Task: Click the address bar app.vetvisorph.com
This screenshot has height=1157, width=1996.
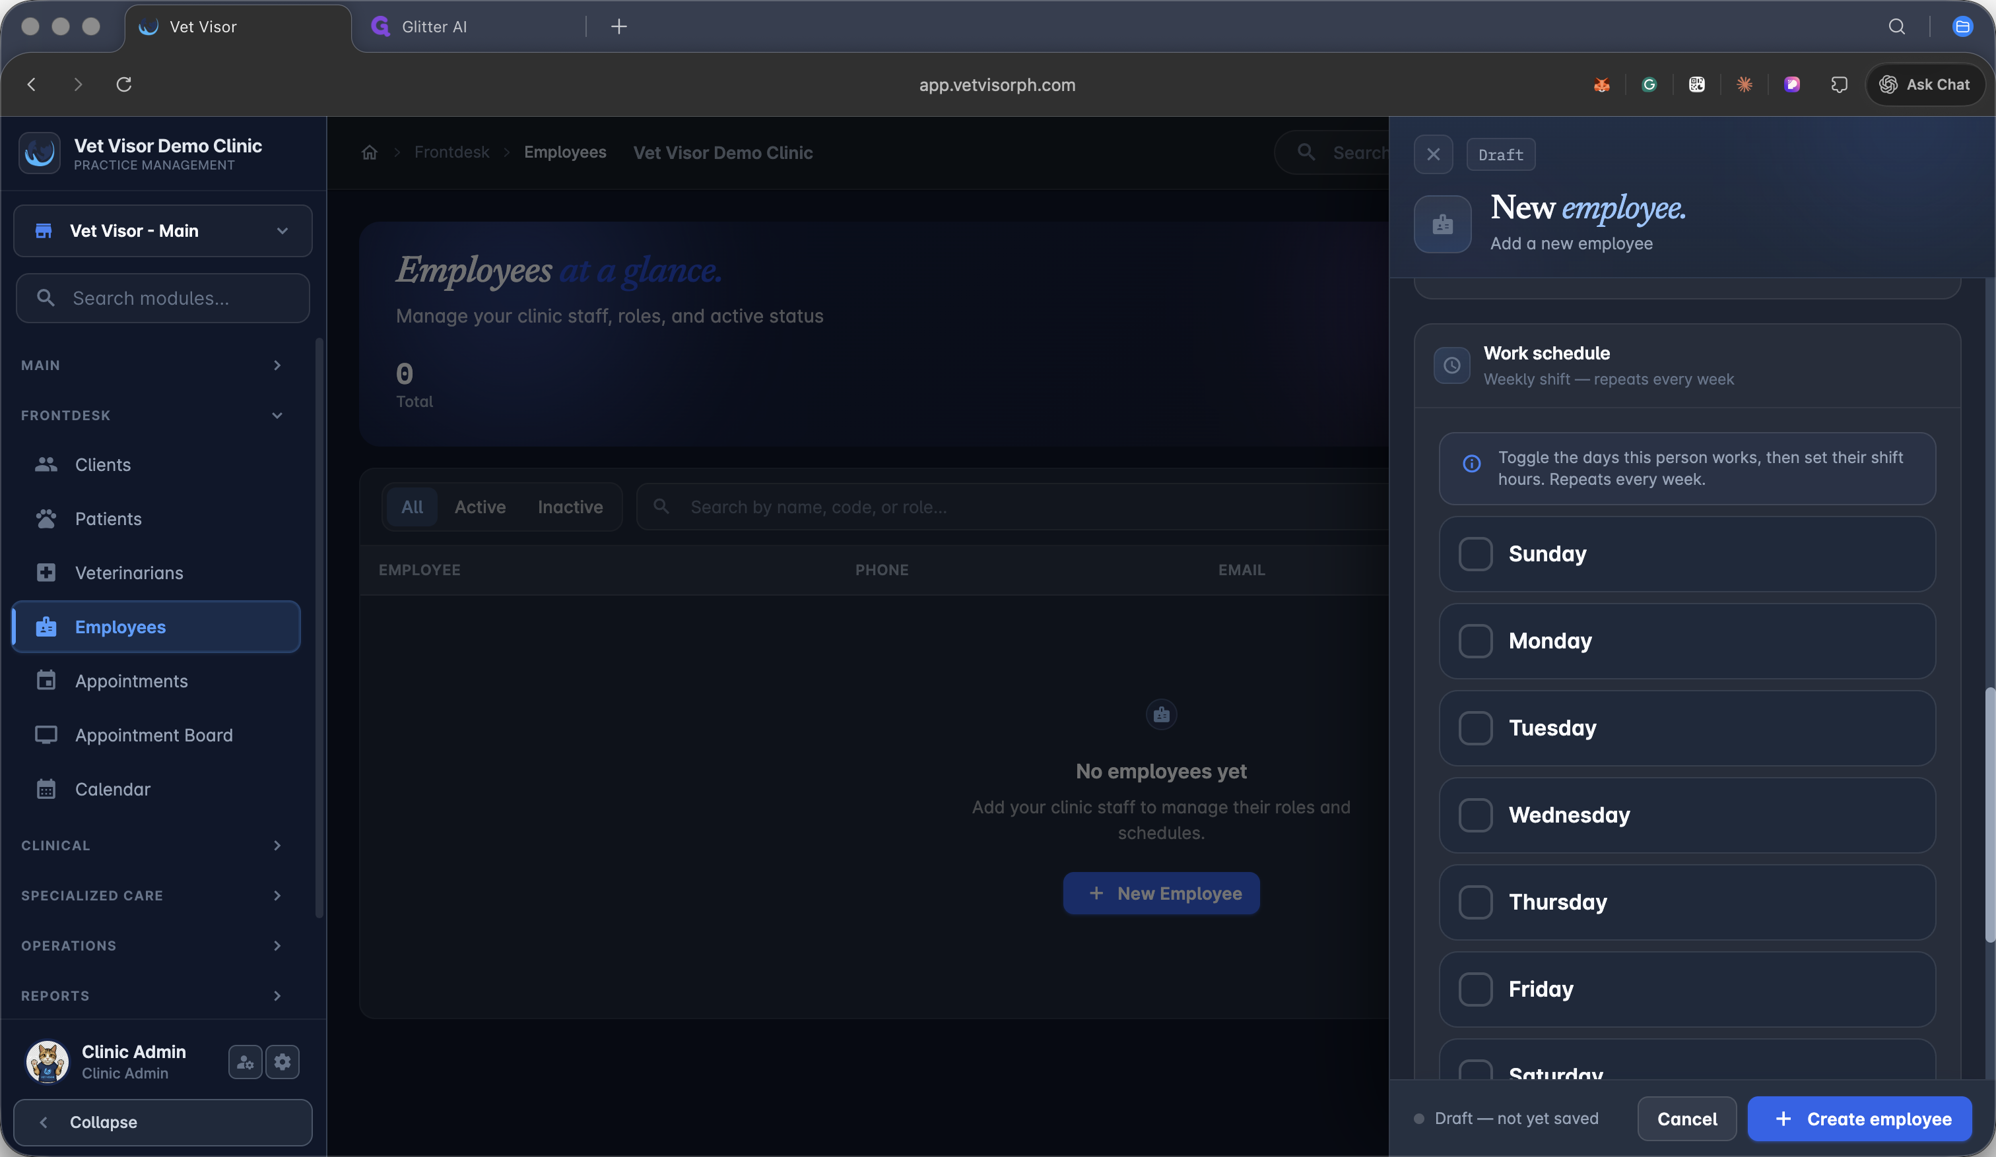Action: tap(997, 84)
